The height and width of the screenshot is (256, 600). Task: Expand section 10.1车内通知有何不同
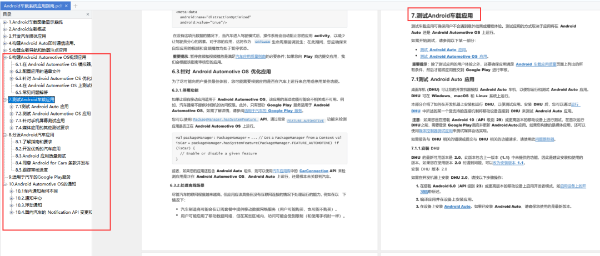point(12,191)
